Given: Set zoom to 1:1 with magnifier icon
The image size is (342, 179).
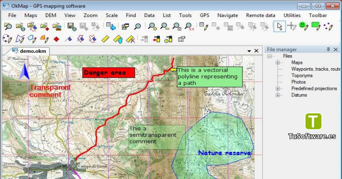Looking at the screenshot, I should pyautogui.click(x=189, y=26).
